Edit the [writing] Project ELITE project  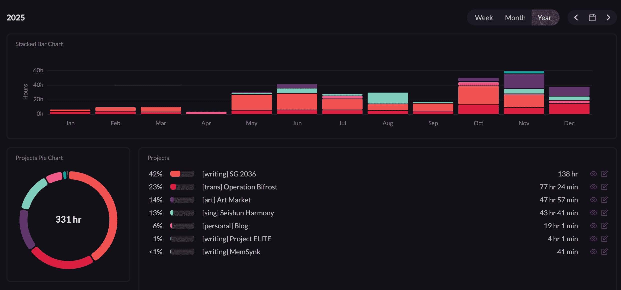click(x=604, y=239)
